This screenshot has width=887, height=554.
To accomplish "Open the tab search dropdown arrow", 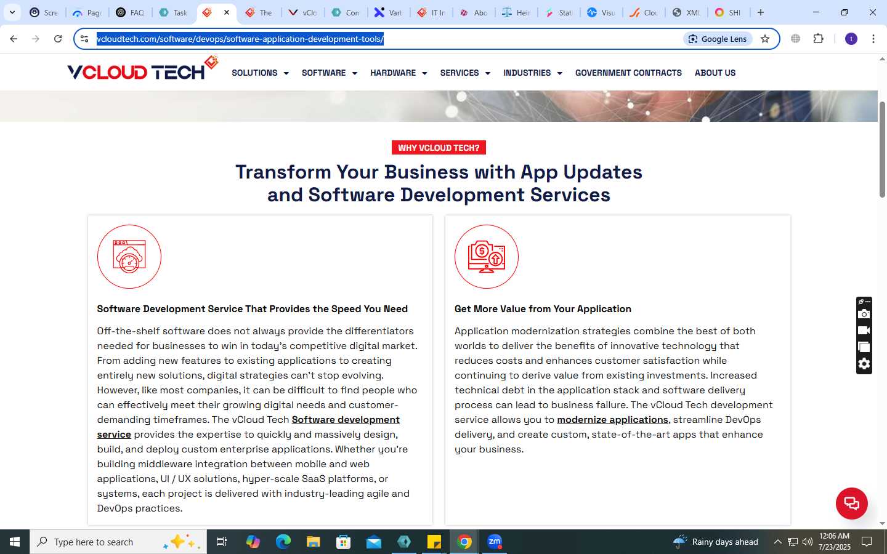I will 12,12.
